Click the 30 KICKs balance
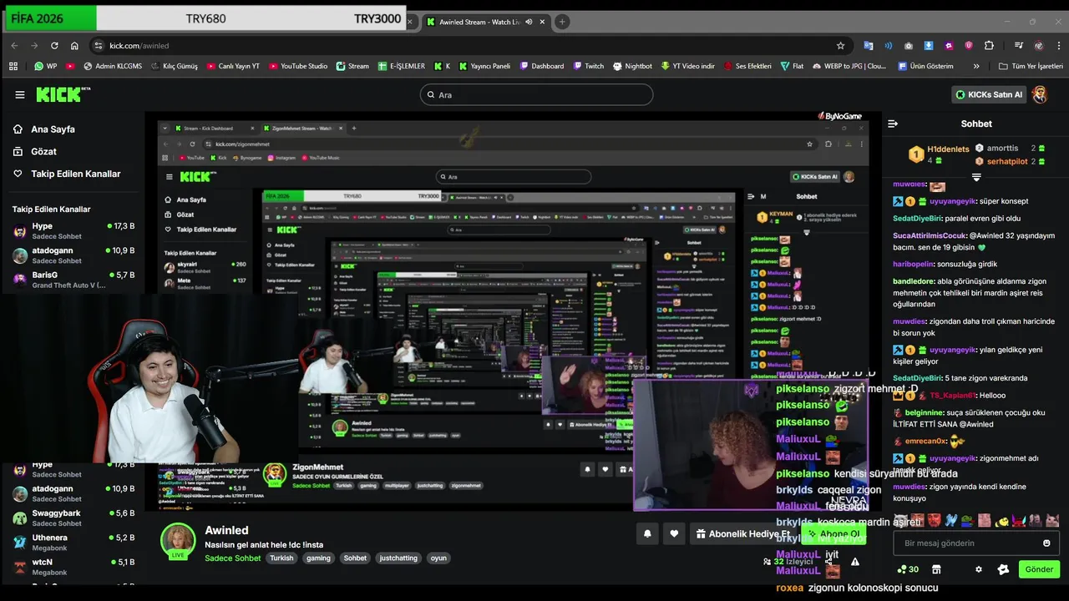 tap(908, 569)
